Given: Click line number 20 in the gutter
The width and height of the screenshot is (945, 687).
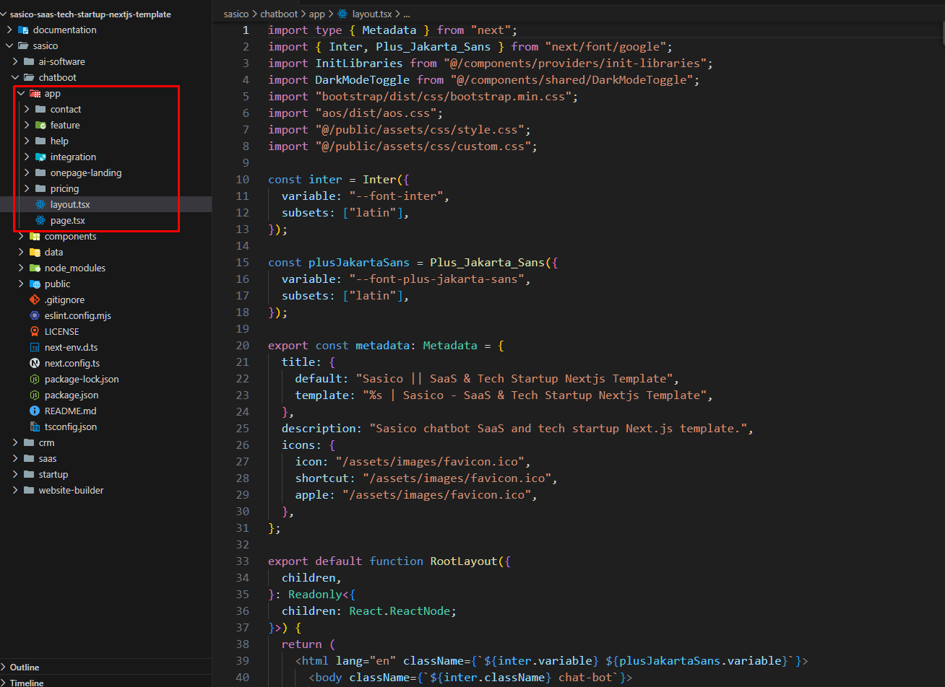Looking at the screenshot, I should [243, 345].
